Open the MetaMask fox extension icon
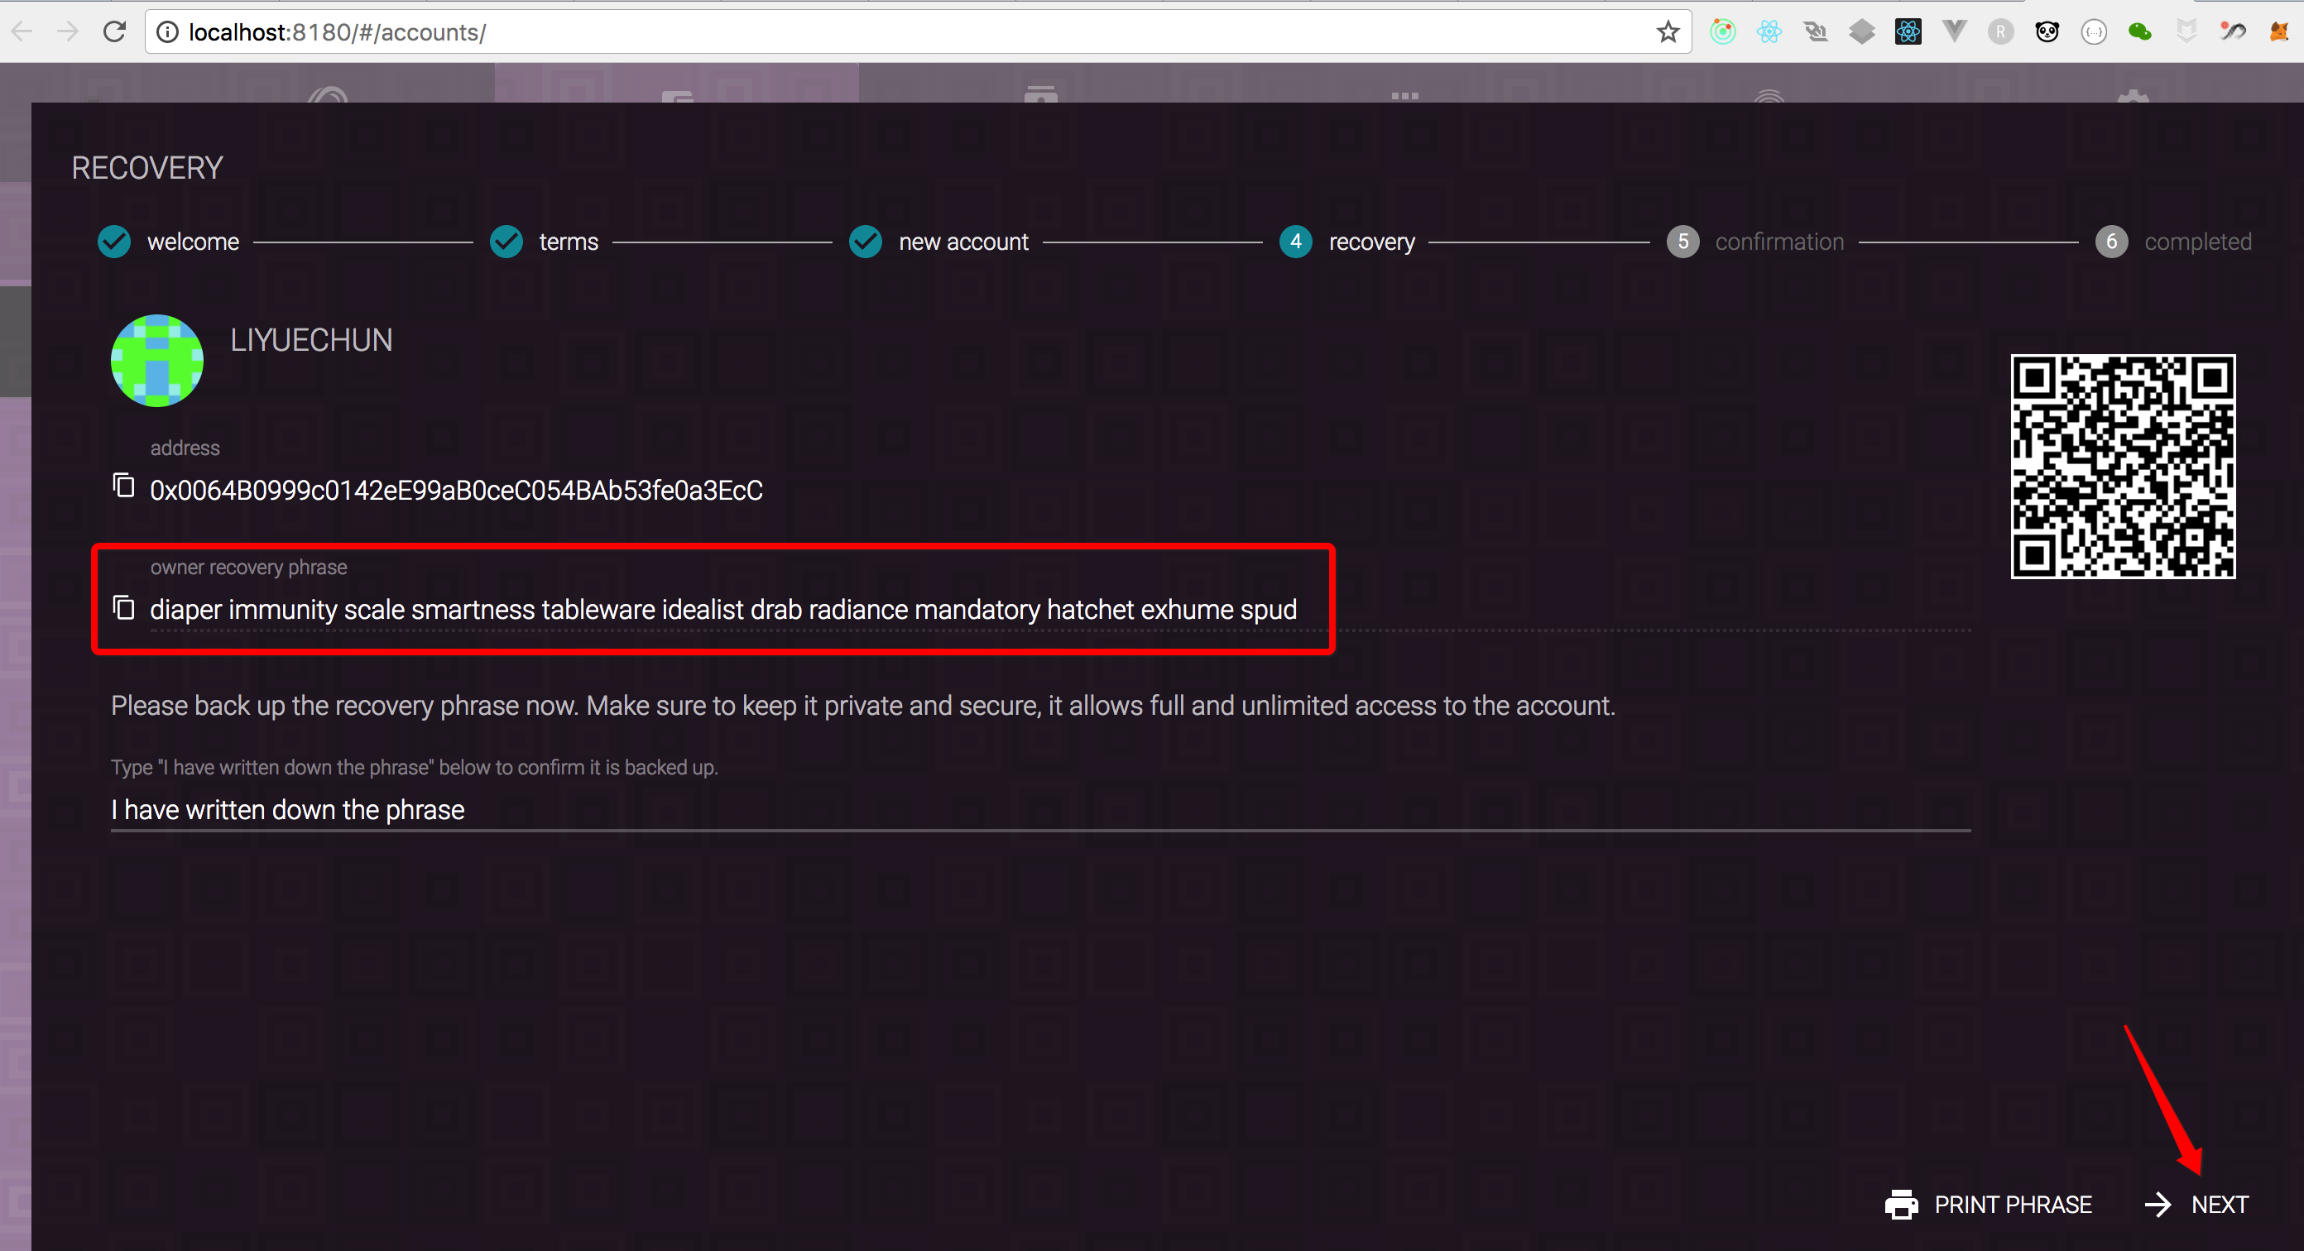The height and width of the screenshot is (1251, 2304). coord(2280,32)
